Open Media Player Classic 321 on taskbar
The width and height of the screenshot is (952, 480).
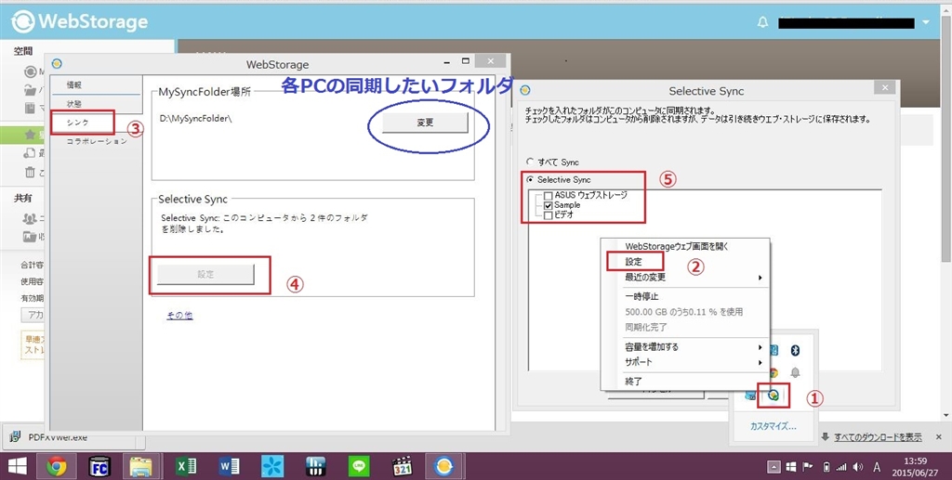(x=402, y=467)
